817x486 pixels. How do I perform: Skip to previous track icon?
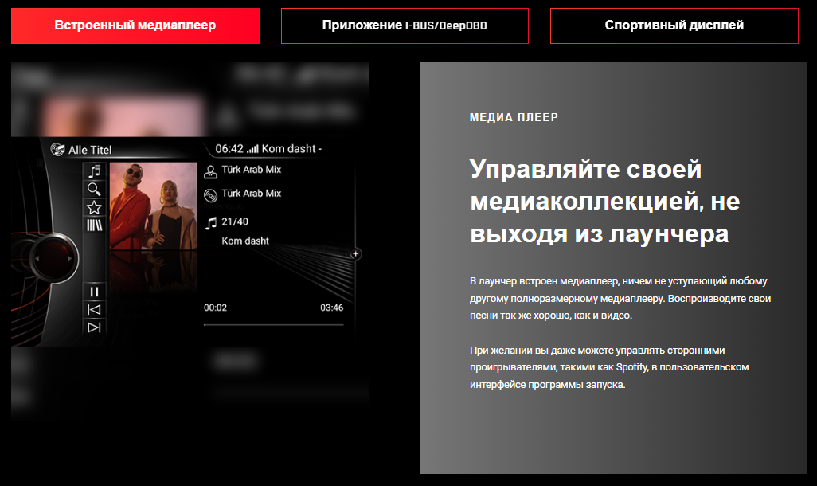(94, 310)
